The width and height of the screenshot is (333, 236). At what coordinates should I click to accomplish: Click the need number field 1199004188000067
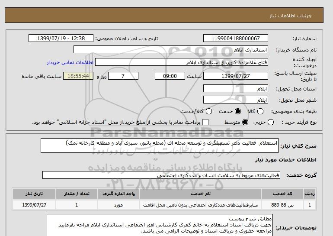236,38
